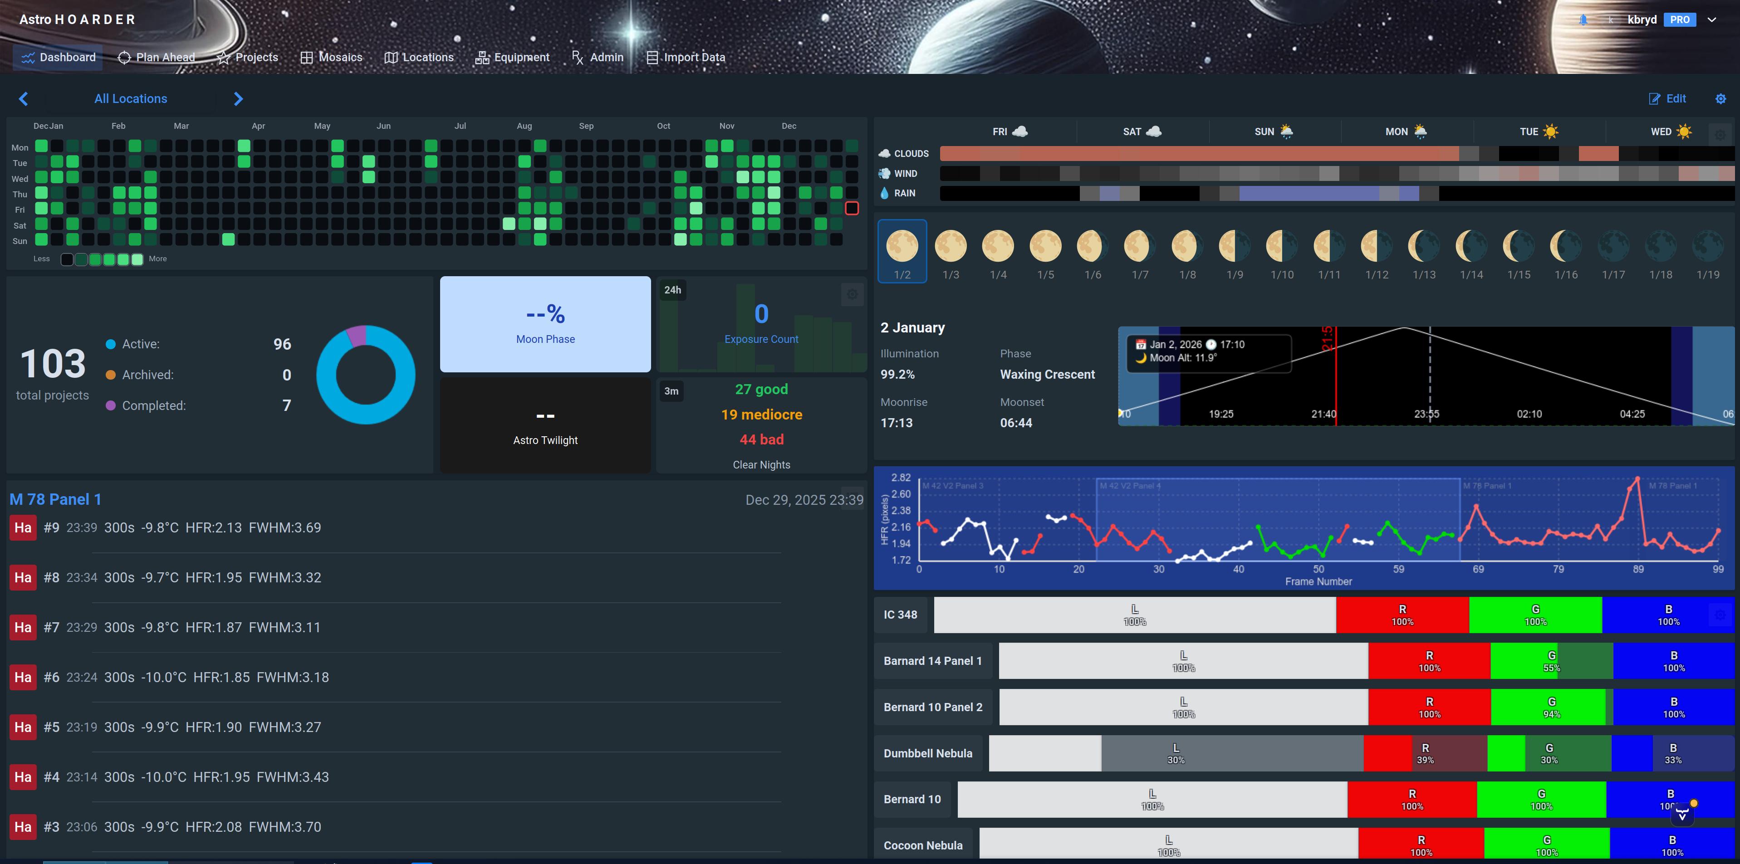Click the right chevron next to All Locations
This screenshot has width=1740, height=864.
(x=238, y=98)
